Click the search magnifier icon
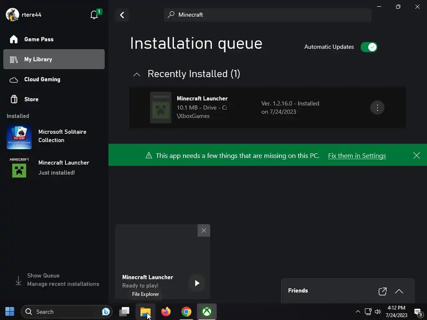The image size is (427, 320). tap(171, 15)
